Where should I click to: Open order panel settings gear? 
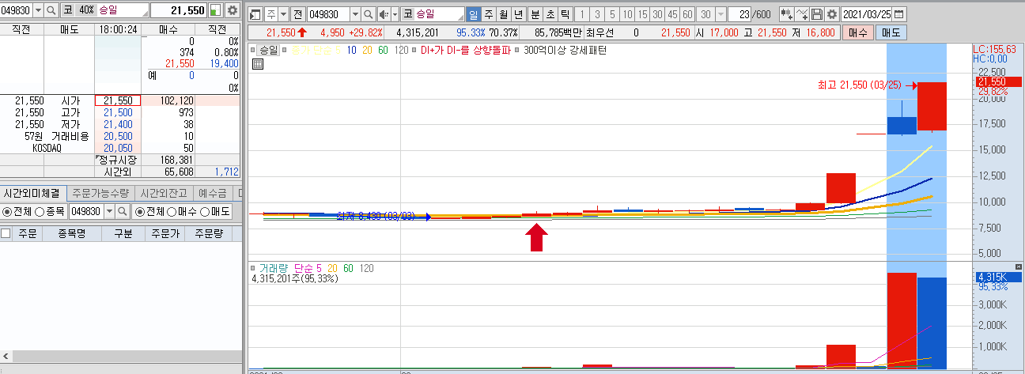[232, 10]
